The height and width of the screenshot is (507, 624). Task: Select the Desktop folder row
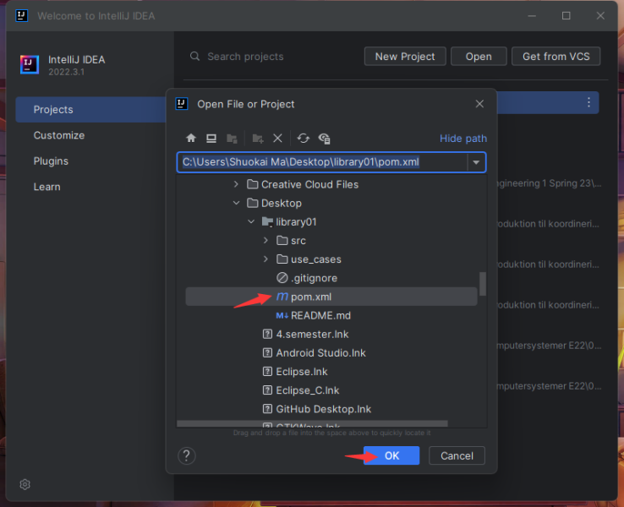[331, 203]
